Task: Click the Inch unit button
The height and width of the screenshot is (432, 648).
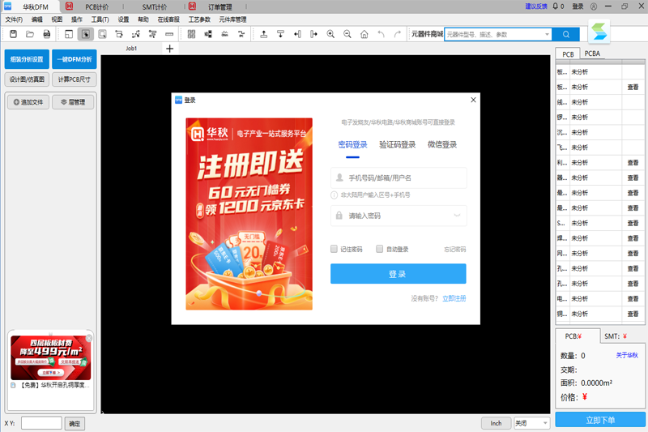Action: 496,423
